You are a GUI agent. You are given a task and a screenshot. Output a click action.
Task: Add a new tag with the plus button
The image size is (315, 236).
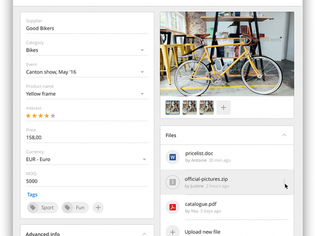click(x=98, y=208)
